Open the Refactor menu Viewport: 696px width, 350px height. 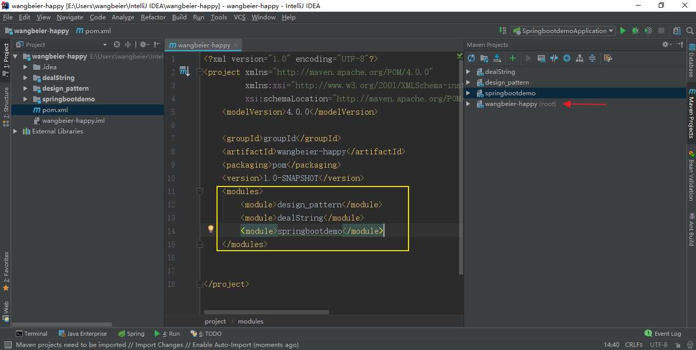pyautogui.click(x=153, y=17)
